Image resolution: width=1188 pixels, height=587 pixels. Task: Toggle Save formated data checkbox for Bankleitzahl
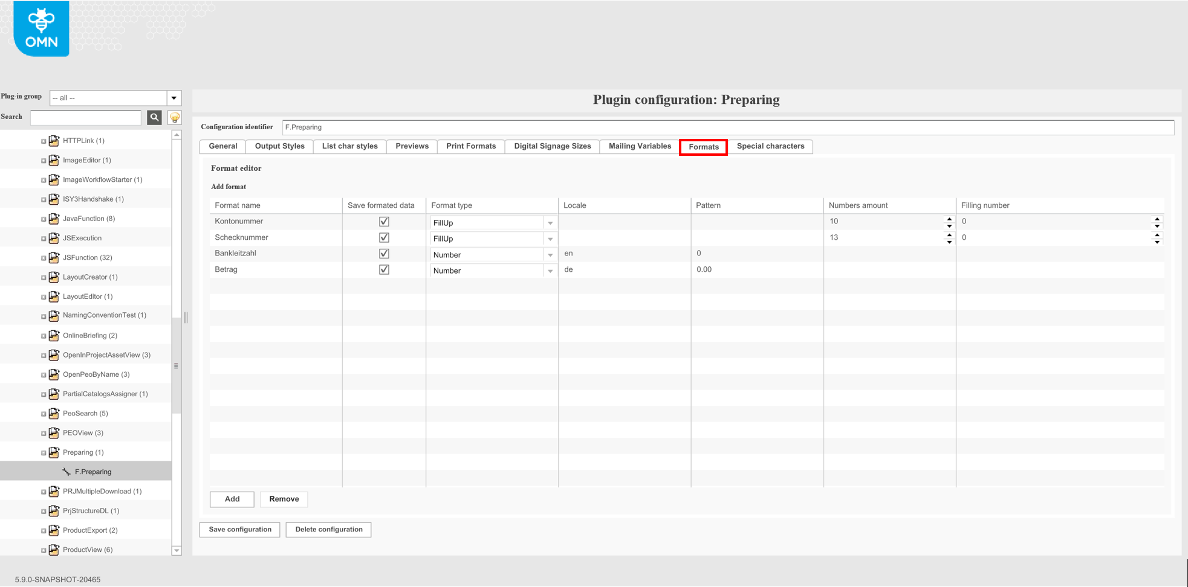384,254
